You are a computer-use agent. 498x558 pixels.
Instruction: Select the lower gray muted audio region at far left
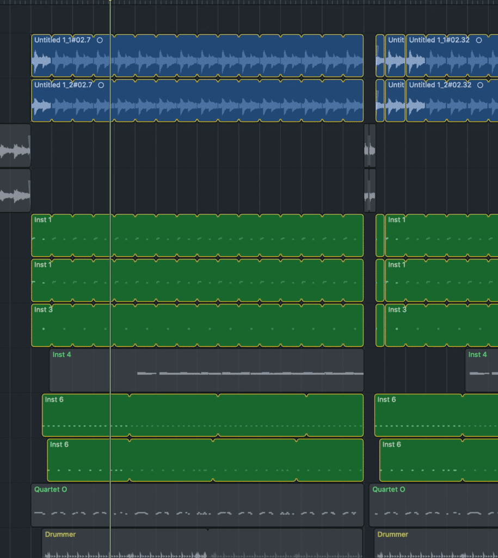click(15, 190)
